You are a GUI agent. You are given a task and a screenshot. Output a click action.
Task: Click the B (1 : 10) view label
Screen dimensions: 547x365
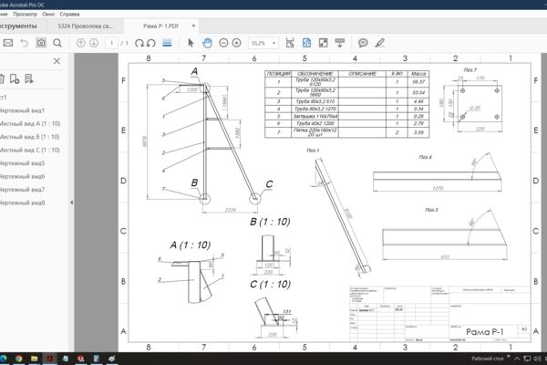[271, 222]
